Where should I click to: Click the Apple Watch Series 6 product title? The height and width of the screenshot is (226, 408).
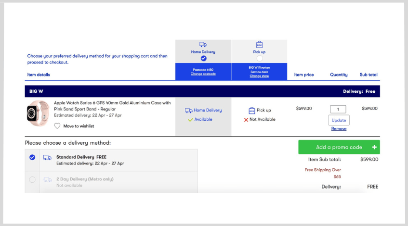[x=112, y=106]
